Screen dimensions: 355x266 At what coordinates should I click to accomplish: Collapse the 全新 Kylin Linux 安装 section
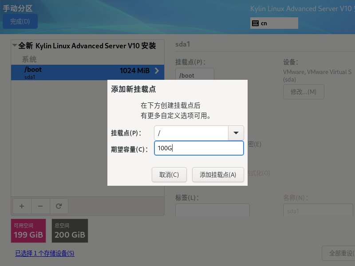[x=14, y=46]
